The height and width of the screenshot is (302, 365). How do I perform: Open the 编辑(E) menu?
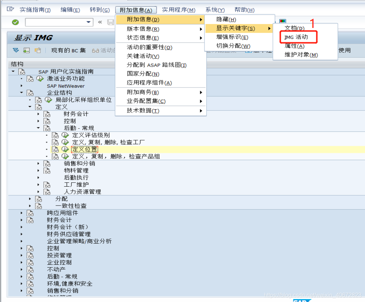[70, 10]
